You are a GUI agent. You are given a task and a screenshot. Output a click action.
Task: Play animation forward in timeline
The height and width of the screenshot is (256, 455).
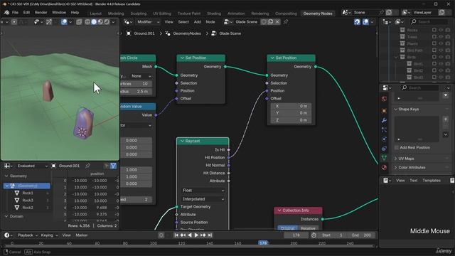pyautogui.click(x=196, y=235)
